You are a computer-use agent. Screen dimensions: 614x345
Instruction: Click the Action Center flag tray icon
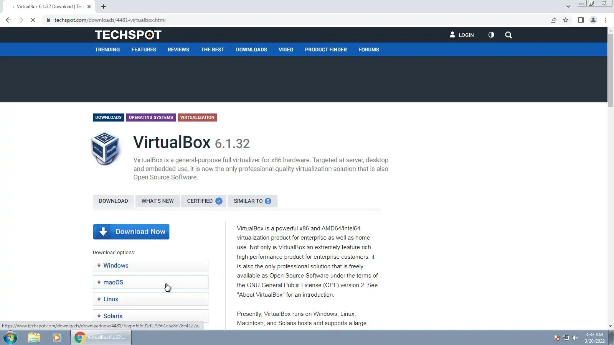click(x=557, y=338)
